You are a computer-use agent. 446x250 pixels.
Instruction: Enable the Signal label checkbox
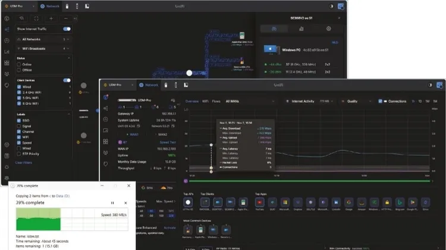coord(20,125)
